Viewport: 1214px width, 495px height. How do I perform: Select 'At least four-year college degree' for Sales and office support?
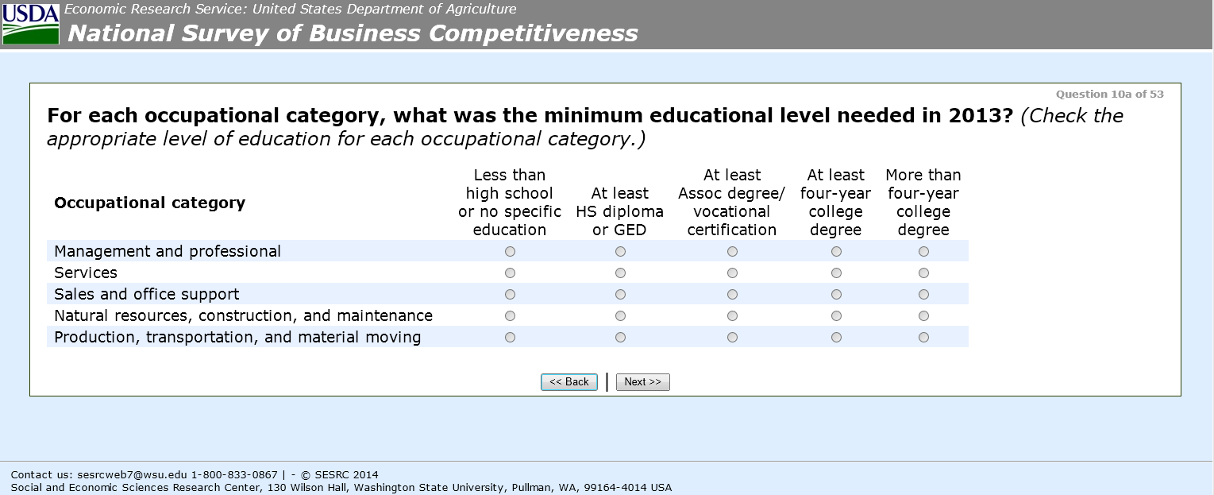click(x=836, y=295)
